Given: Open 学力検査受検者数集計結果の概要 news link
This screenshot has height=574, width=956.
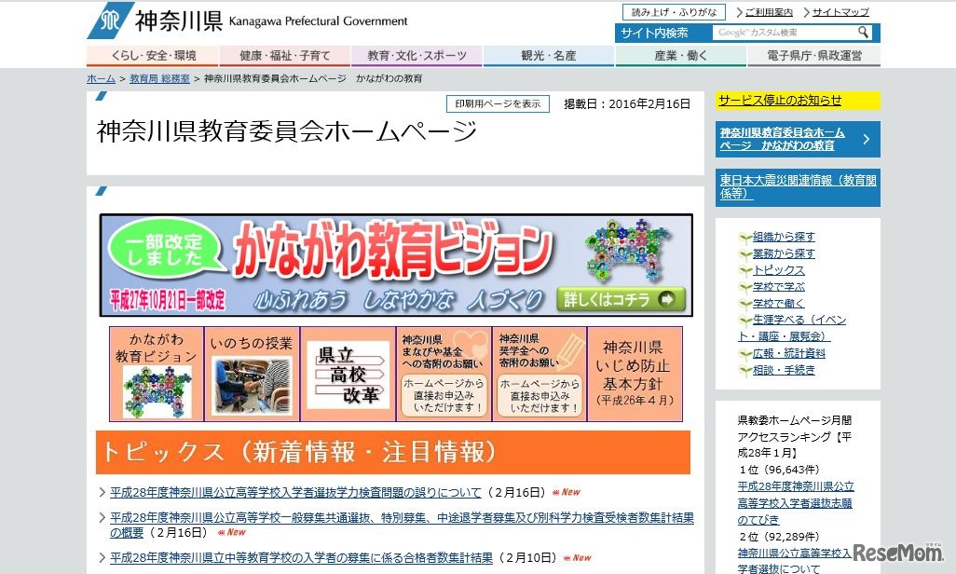Looking at the screenshot, I should [x=402, y=525].
